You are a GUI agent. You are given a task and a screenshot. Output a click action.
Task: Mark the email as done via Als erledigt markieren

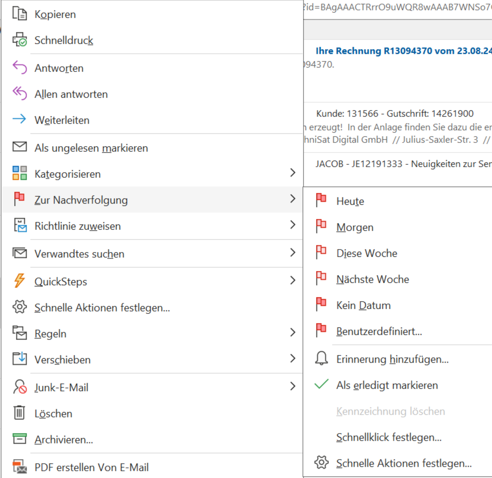coord(387,385)
